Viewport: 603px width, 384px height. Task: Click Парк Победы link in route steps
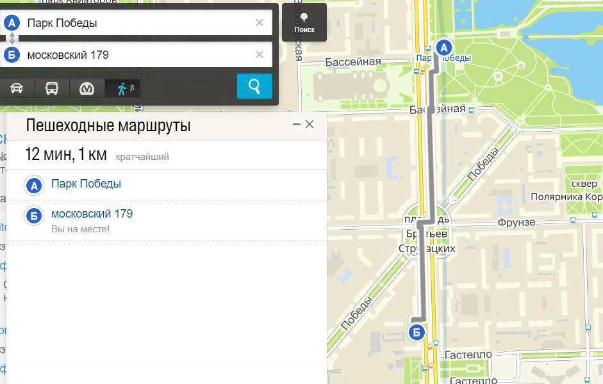(x=86, y=184)
